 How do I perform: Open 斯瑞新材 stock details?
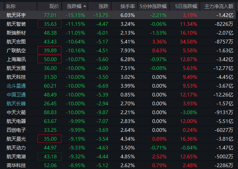coord(16,33)
